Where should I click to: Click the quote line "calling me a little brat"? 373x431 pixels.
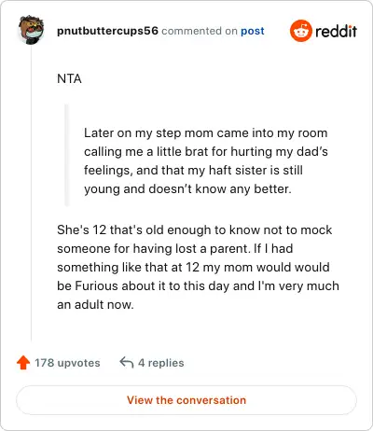(x=206, y=152)
